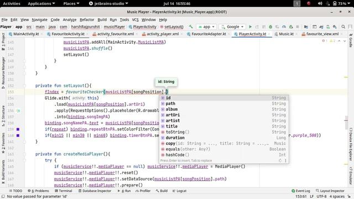Click the screen recording red indicator
Screen dimensions: 354x199
click(x=309, y=3)
